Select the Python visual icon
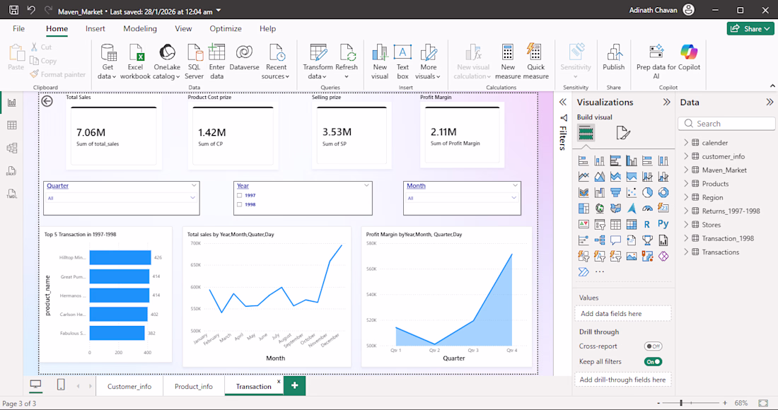The width and height of the screenshot is (778, 410). pyautogui.click(x=663, y=224)
